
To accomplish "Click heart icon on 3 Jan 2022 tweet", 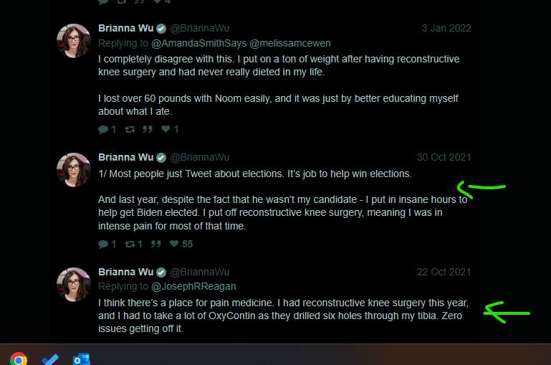I will tap(166, 129).
